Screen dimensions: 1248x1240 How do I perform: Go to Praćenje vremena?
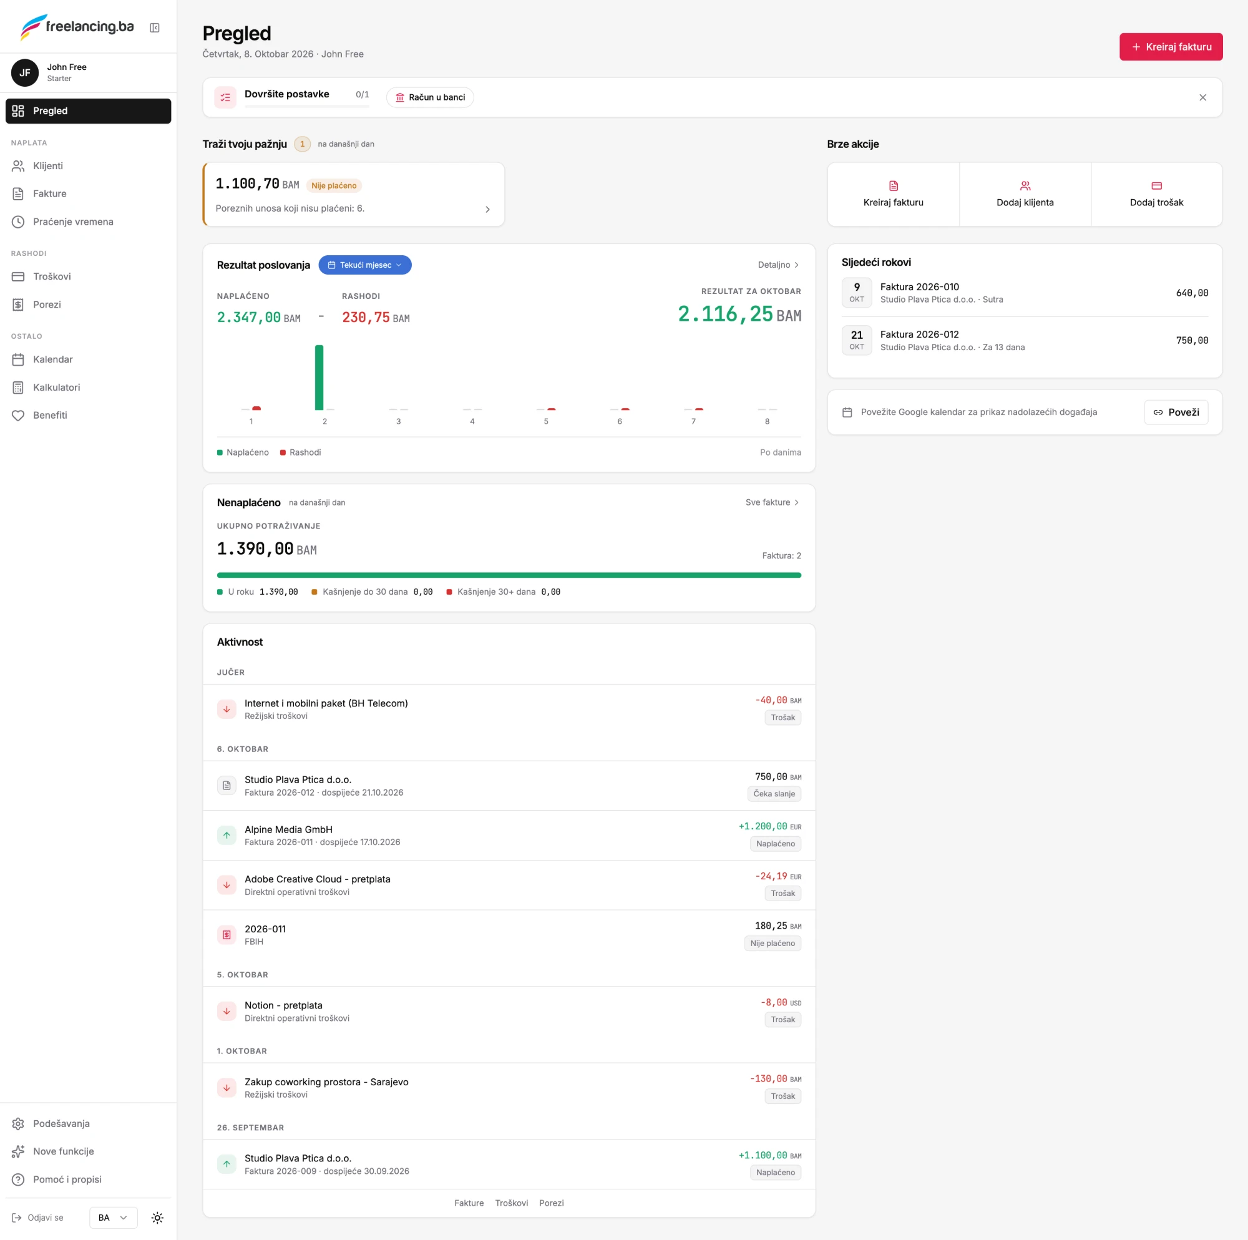(89, 222)
